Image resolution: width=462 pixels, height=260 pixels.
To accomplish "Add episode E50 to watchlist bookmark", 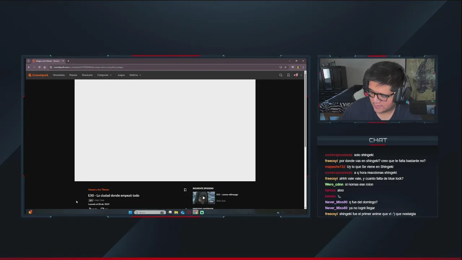I will pos(185,190).
